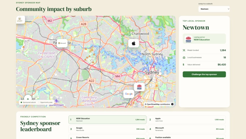Click the NSW logo in Leading partner card
The width and height of the screenshot is (246, 139).
click(188, 39)
